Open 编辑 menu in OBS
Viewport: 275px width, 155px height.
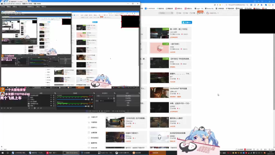9,7
